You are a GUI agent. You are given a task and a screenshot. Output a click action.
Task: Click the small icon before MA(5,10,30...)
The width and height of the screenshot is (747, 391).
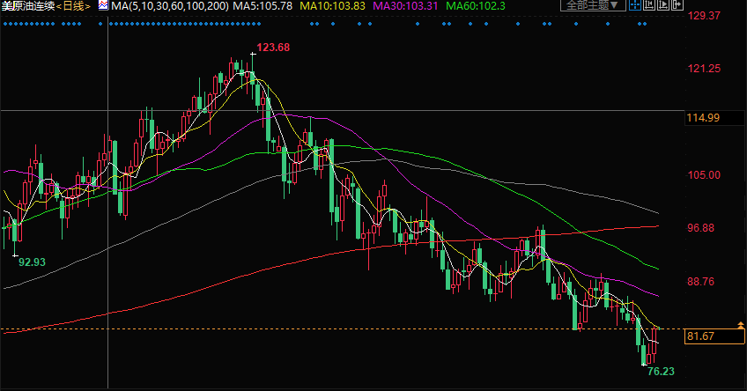103,6
